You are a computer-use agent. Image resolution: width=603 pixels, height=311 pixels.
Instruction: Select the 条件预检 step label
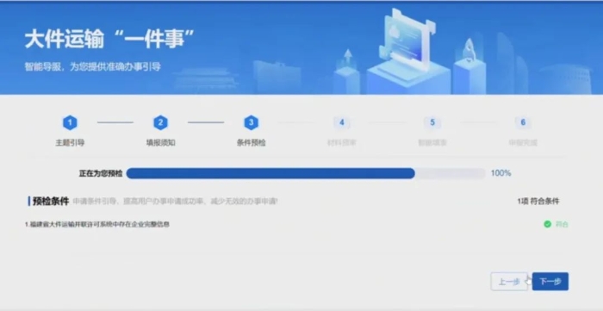tap(252, 143)
